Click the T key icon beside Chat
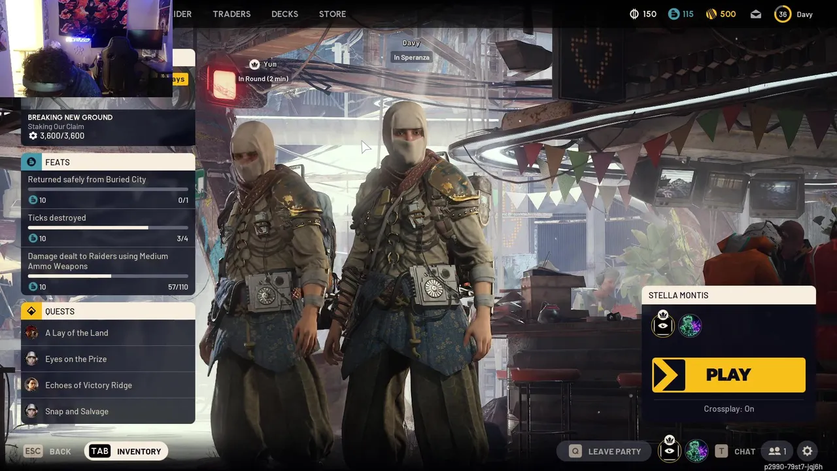Screen dimensions: 837x471 pyautogui.click(x=721, y=451)
